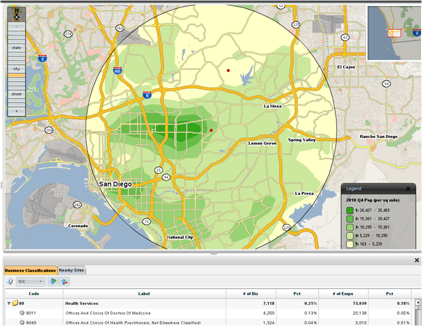The height and width of the screenshot is (326, 422).
Task: Click the north compass pan control
Action: point(17,14)
